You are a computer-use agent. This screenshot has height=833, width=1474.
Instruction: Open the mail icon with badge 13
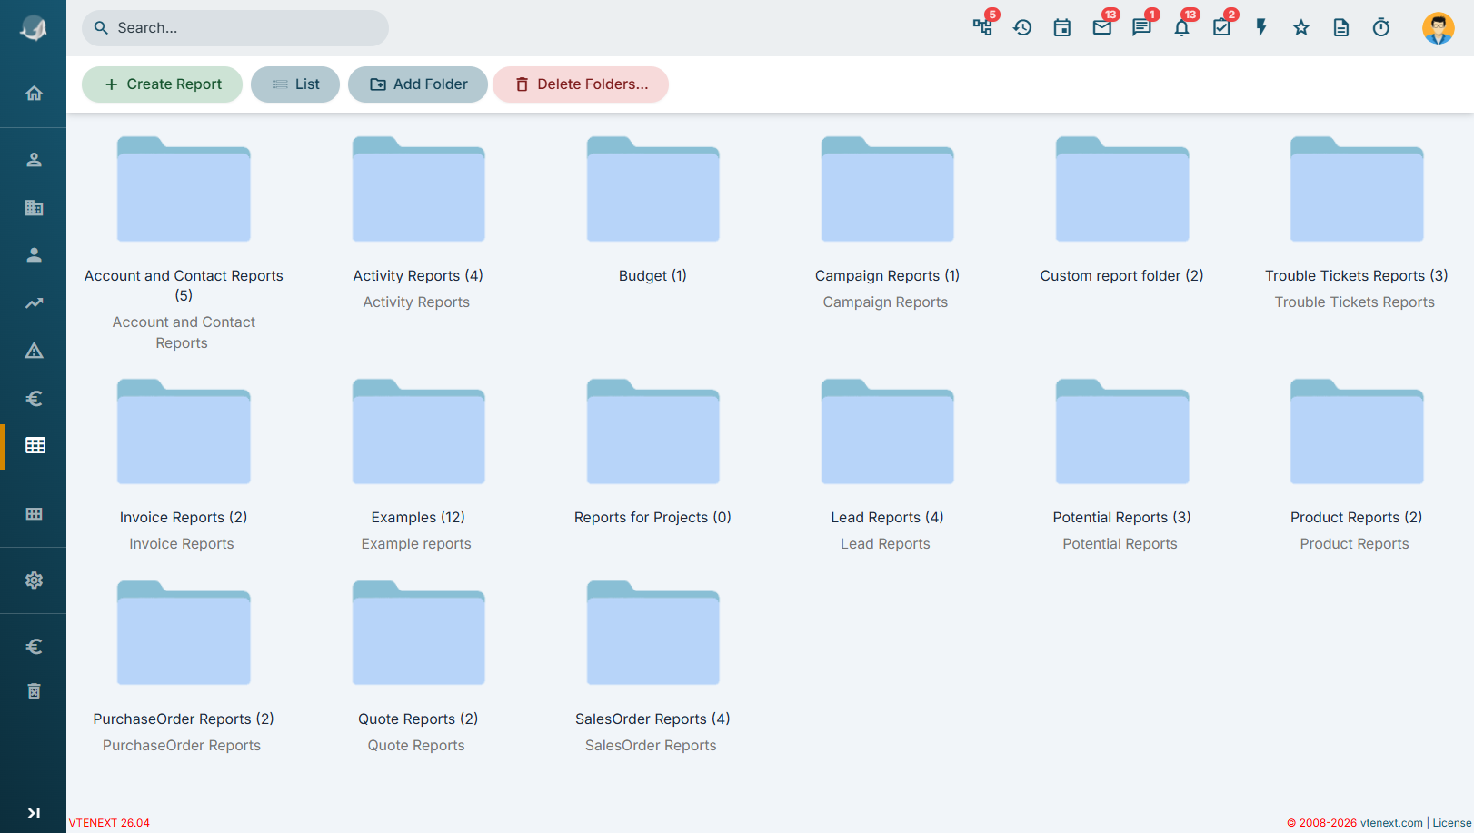pyautogui.click(x=1102, y=27)
